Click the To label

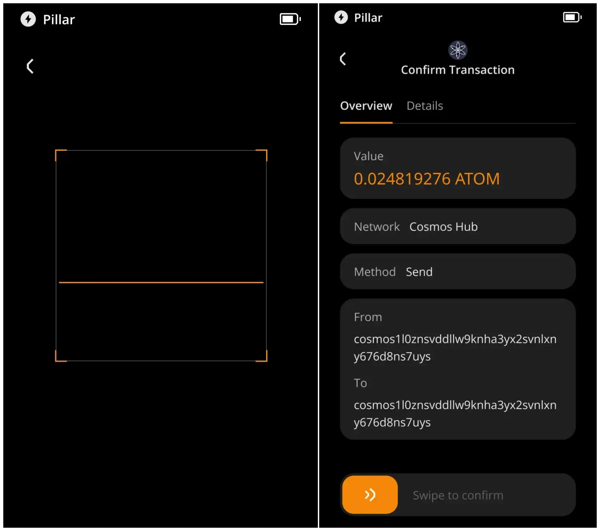(360, 383)
